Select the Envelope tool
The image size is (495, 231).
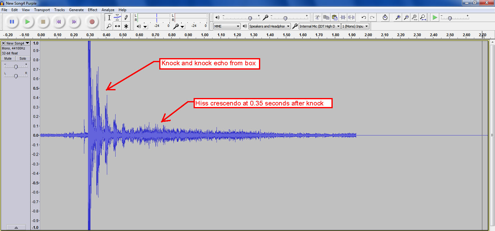tap(117, 18)
